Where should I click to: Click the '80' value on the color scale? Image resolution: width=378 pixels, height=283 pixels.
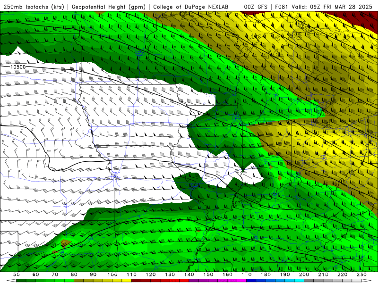[74, 275]
